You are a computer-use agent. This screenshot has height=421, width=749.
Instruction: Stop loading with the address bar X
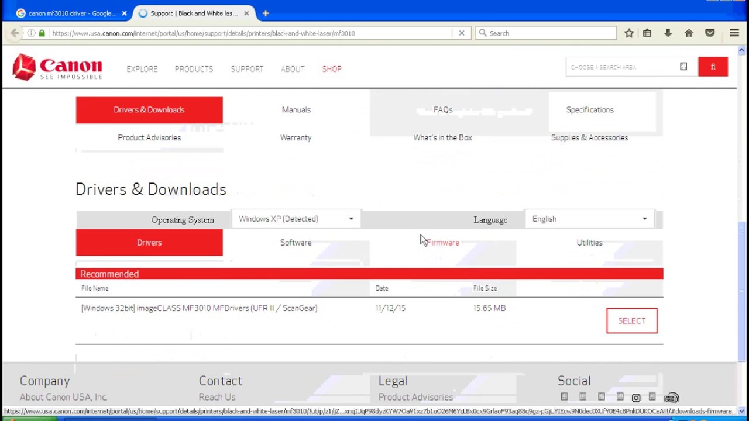[x=462, y=33]
